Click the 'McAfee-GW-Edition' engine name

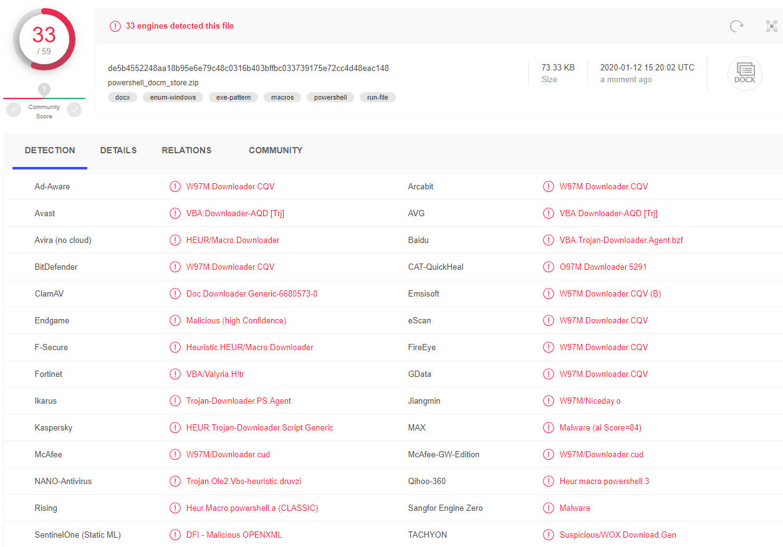(x=444, y=454)
